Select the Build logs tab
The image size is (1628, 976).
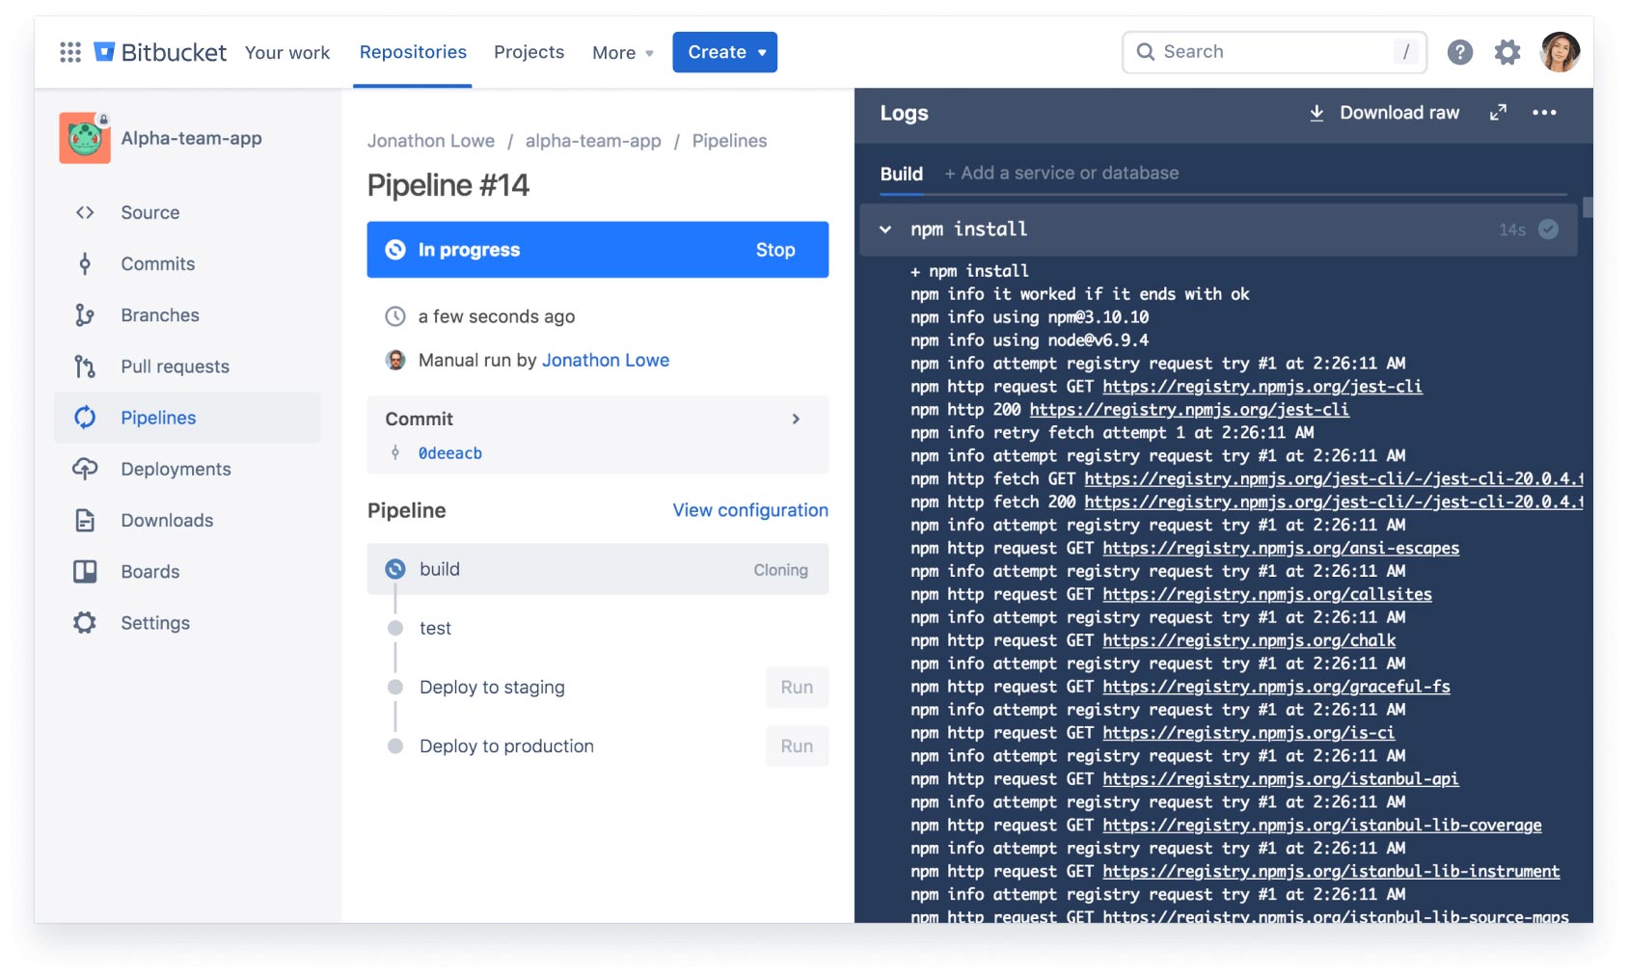[x=902, y=174]
